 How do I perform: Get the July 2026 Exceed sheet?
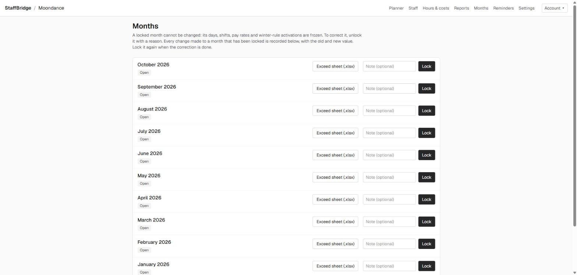[x=335, y=133]
